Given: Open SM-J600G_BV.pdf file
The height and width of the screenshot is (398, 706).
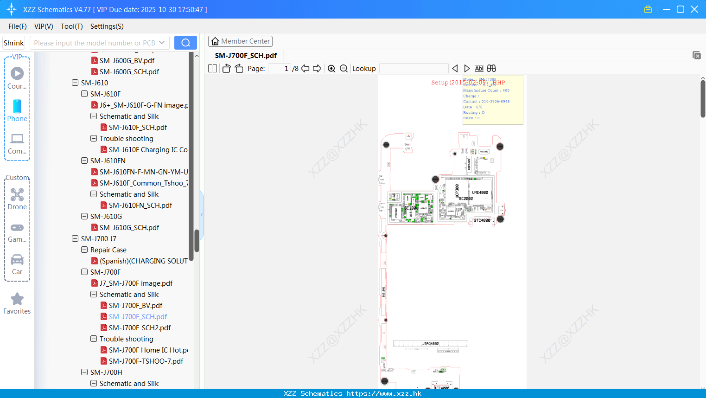Looking at the screenshot, I should 127,61.
